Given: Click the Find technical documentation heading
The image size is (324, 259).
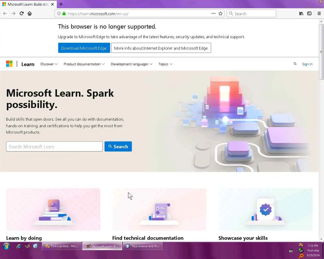Looking at the screenshot, I should (x=148, y=238).
